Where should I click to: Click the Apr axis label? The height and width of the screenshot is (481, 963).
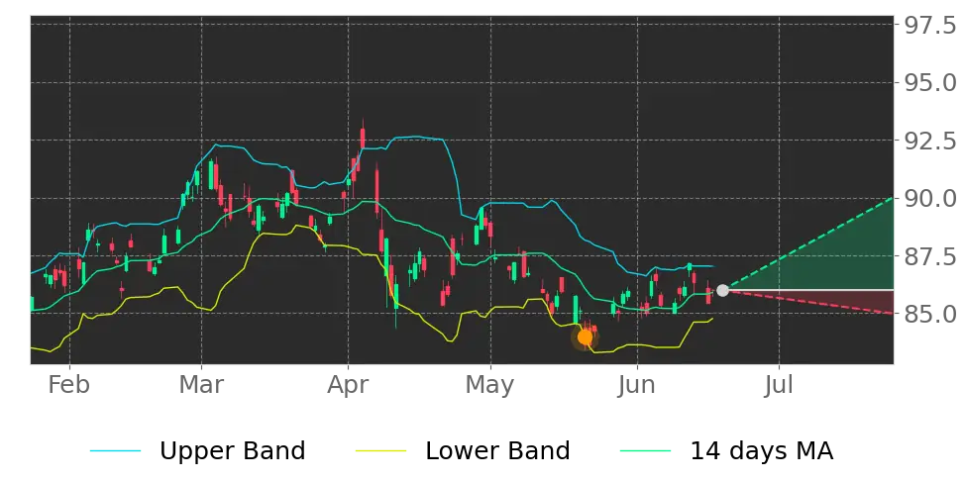348,385
